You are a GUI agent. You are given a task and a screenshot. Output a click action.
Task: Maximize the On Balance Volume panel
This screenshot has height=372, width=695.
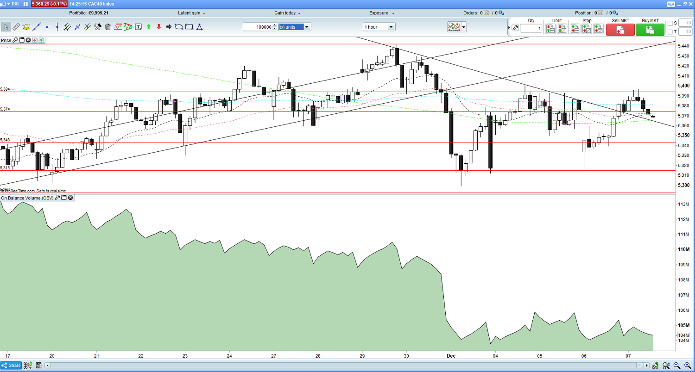pos(64,198)
